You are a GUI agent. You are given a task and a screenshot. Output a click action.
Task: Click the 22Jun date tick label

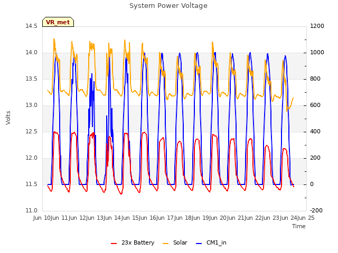pyautogui.click(x=262, y=218)
